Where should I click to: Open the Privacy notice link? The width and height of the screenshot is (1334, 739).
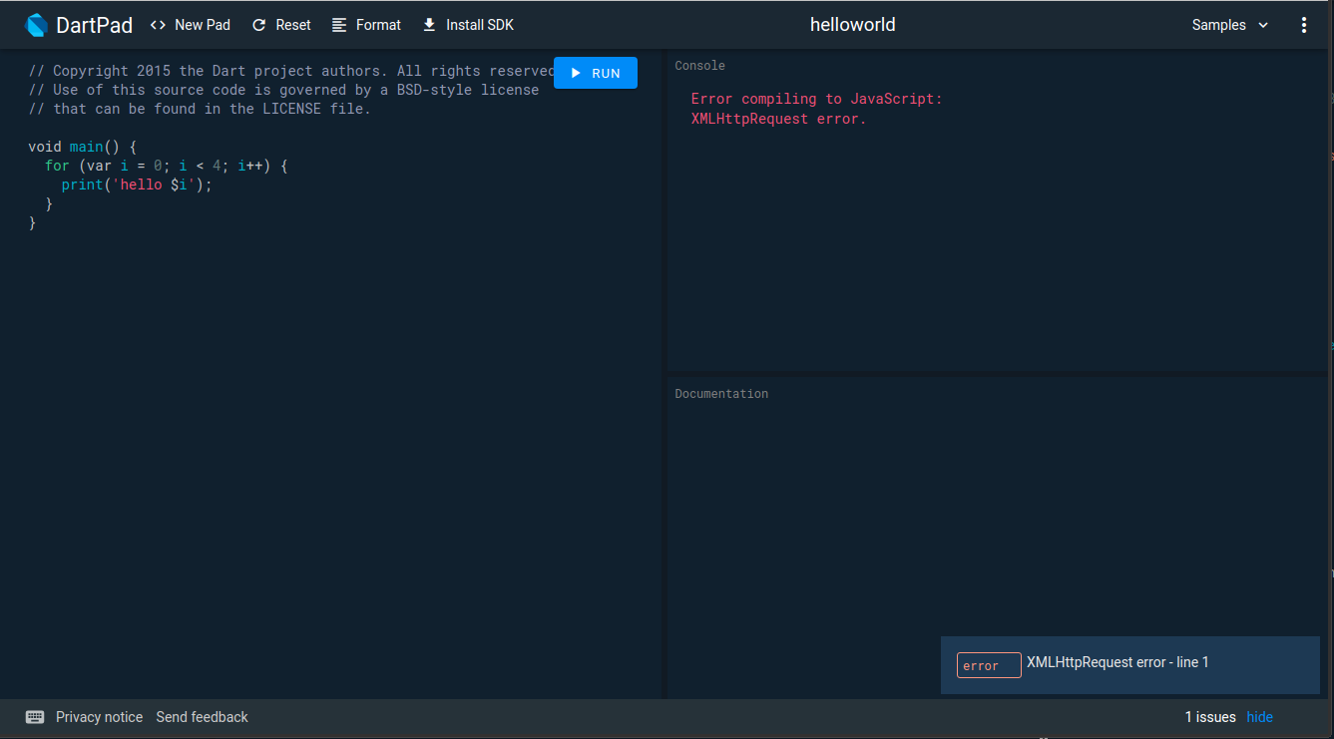point(99,716)
